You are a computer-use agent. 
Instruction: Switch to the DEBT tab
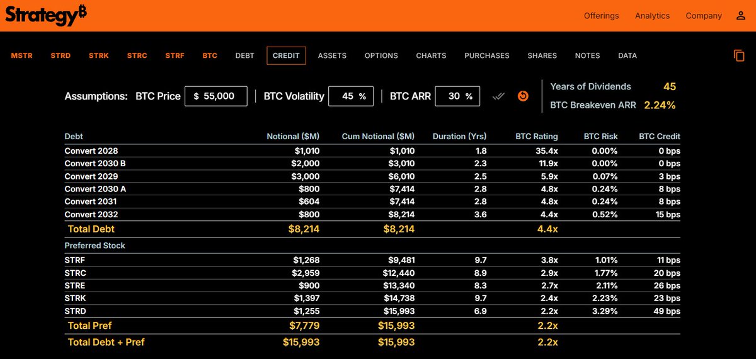tap(245, 55)
